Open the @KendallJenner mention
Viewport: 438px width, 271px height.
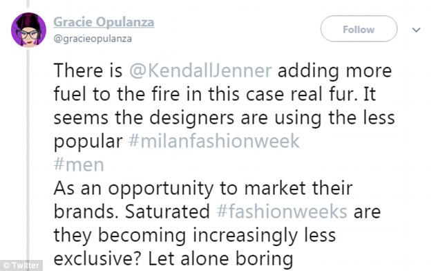200,71
